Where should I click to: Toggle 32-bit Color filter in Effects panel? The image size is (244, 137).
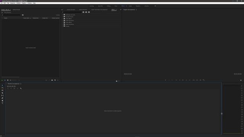[x=86, y=12]
